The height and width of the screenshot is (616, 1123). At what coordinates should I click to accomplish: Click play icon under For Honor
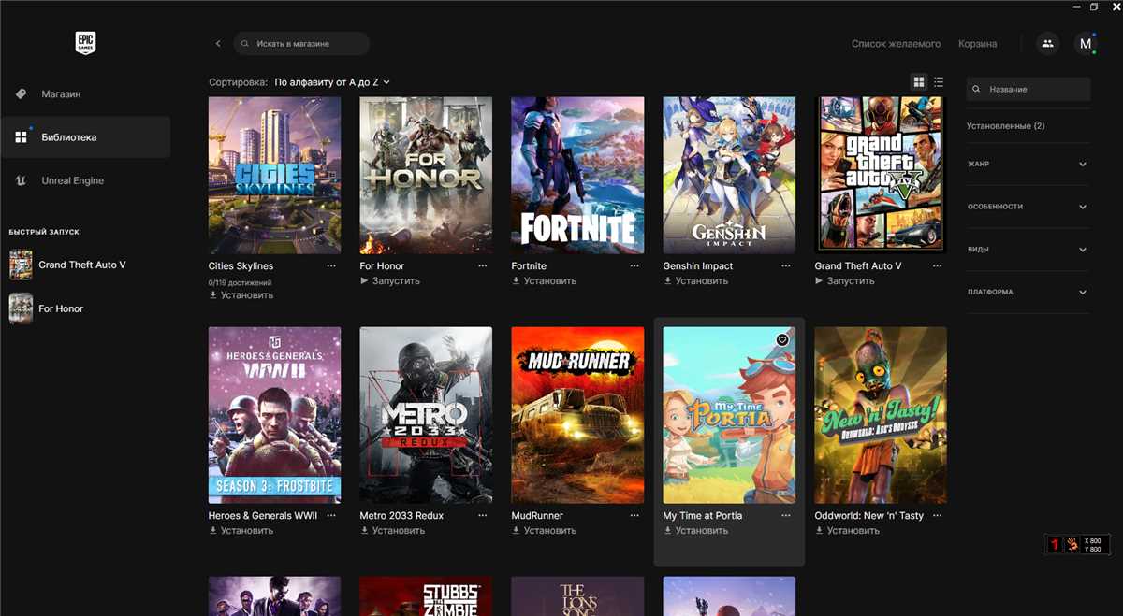364,281
